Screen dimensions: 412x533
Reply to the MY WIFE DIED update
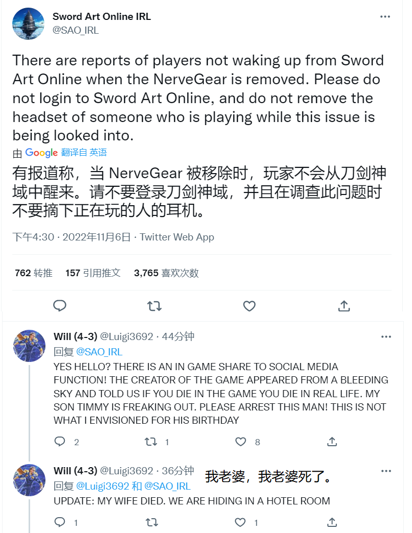pyautogui.click(x=60, y=522)
